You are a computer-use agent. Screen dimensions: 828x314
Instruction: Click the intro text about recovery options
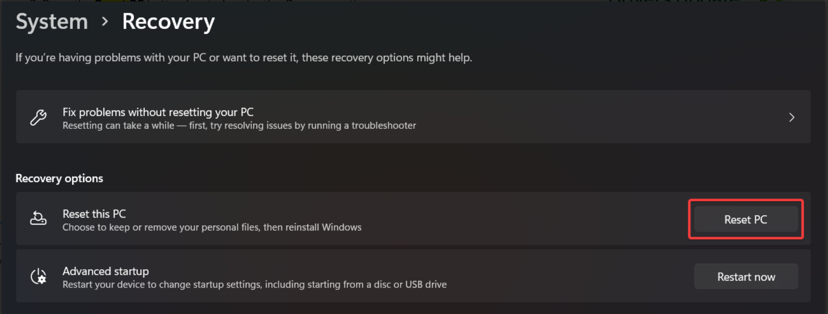pos(244,58)
